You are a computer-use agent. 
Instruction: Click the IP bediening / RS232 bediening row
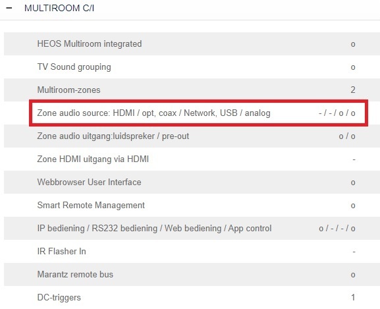192,228
